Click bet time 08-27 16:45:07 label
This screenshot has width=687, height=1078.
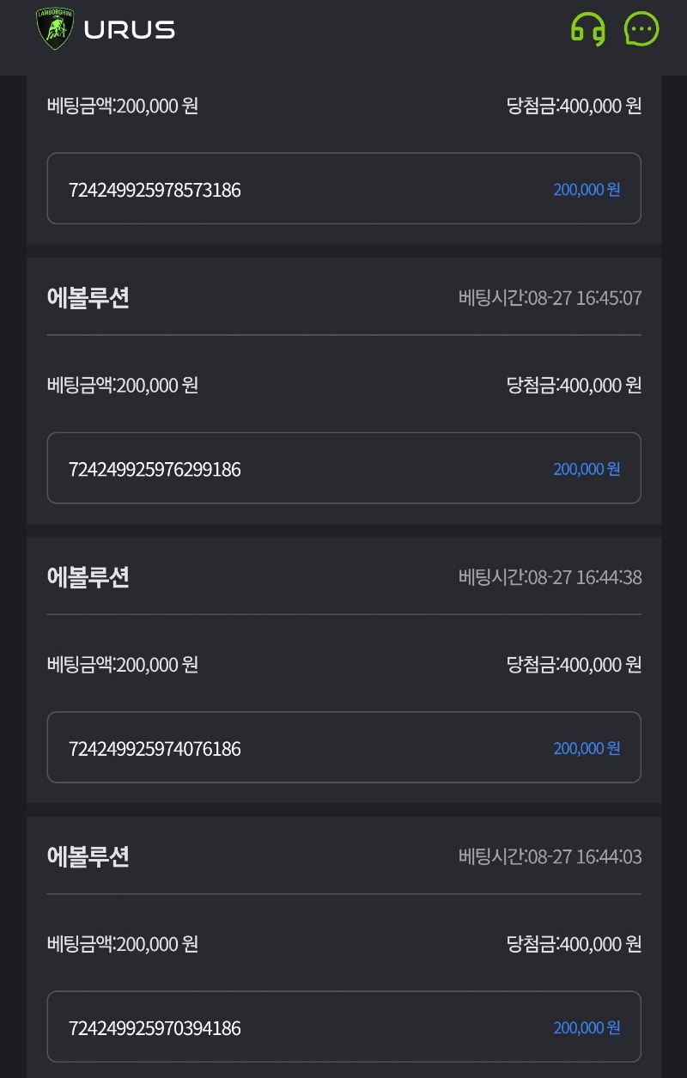point(550,298)
